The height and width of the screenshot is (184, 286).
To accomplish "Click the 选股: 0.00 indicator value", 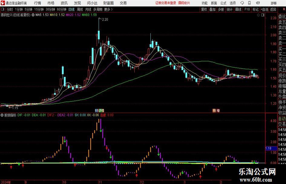I will tap(107, 115).
